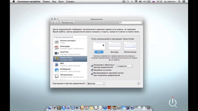Open Launchpad rocket icon in Dock
The image size is (198, 111).
pos(54,108)
